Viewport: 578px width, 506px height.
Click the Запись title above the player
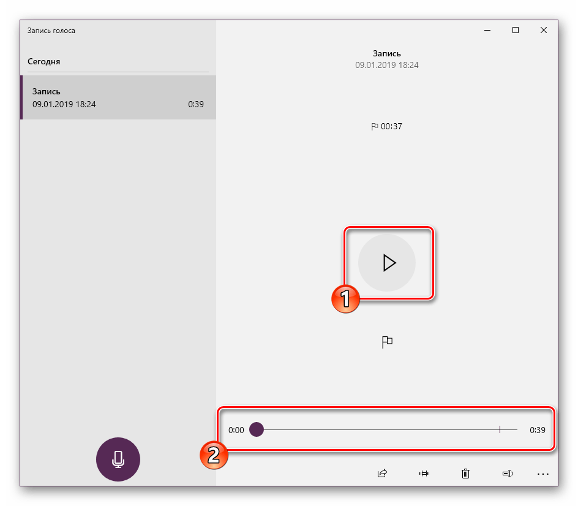point(387,54)
